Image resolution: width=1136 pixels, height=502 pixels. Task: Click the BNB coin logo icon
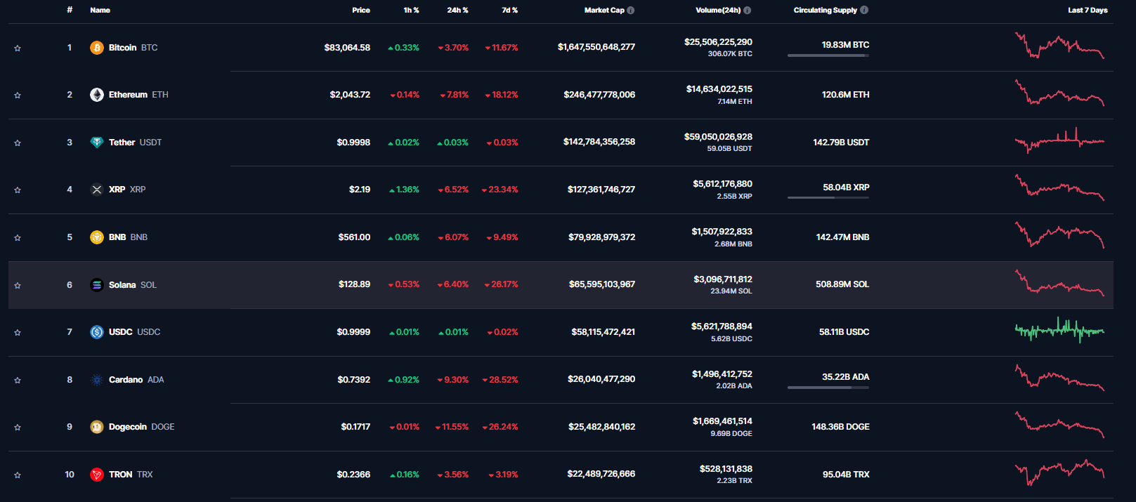[x=97, y=237]
